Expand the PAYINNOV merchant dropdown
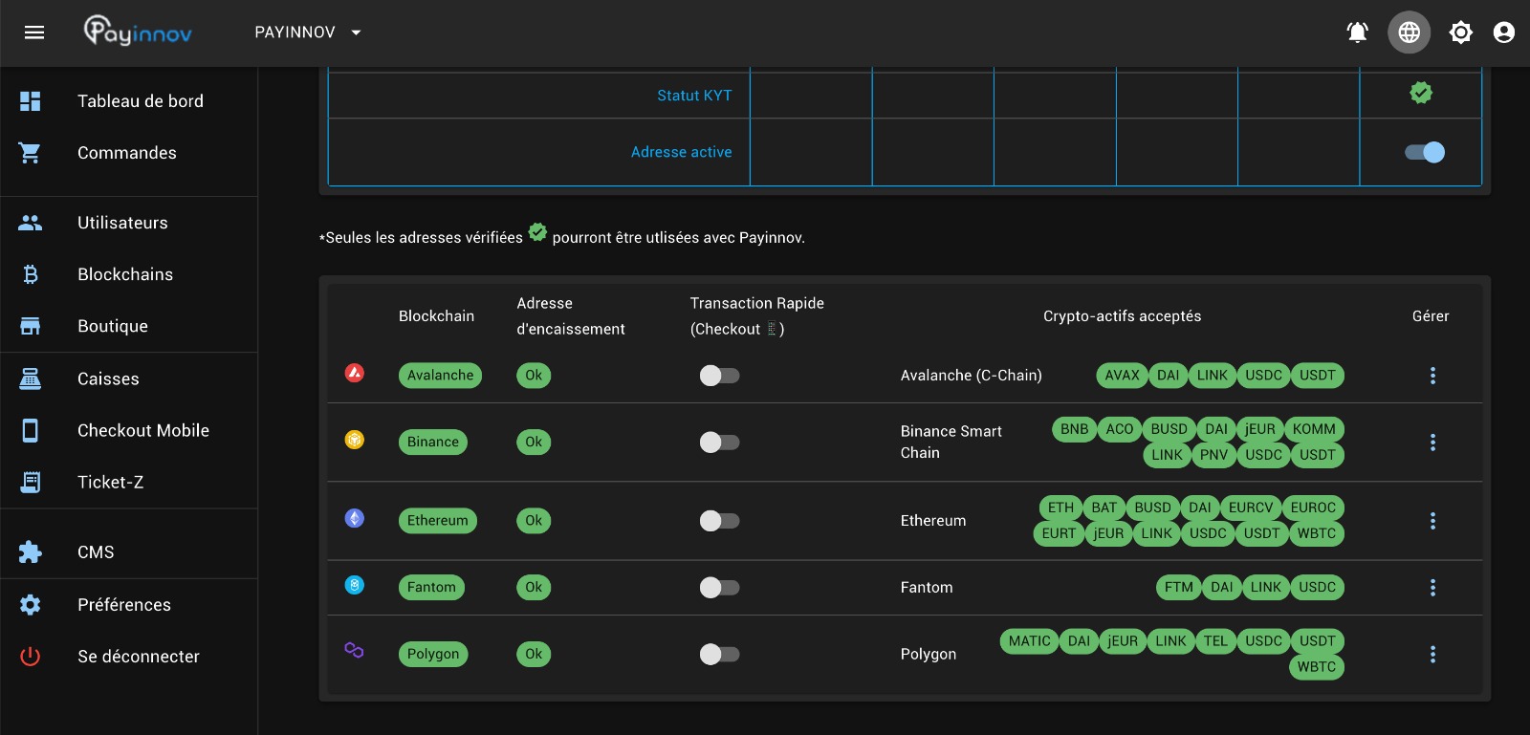Viewport: 1530px width, 735px height. (x=308, y=32)
